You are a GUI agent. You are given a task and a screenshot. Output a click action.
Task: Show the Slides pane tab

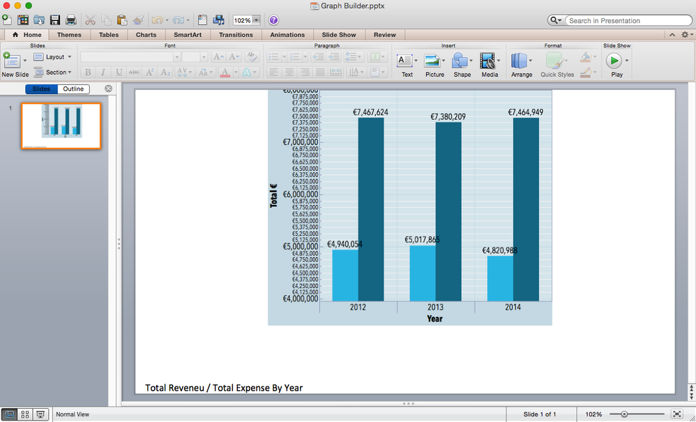[41, 89]
